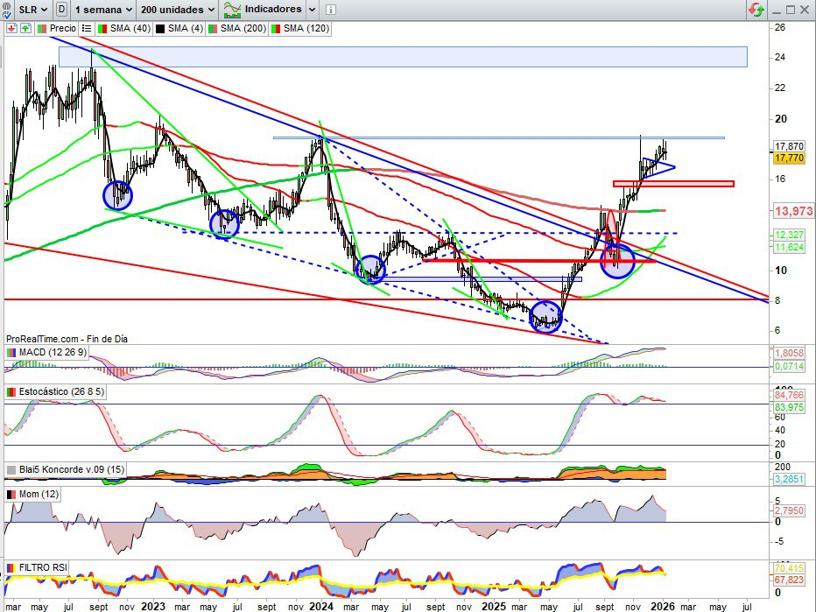Click the red down-arrow icon beside Precio

click(11, 28)
